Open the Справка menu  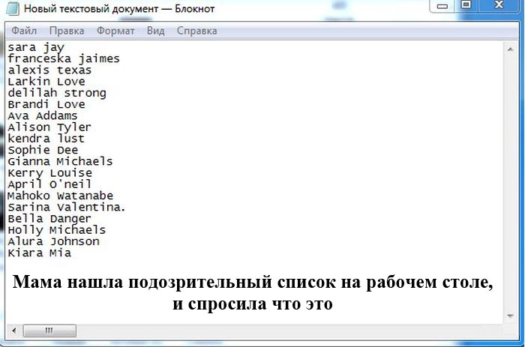[196, 31]
